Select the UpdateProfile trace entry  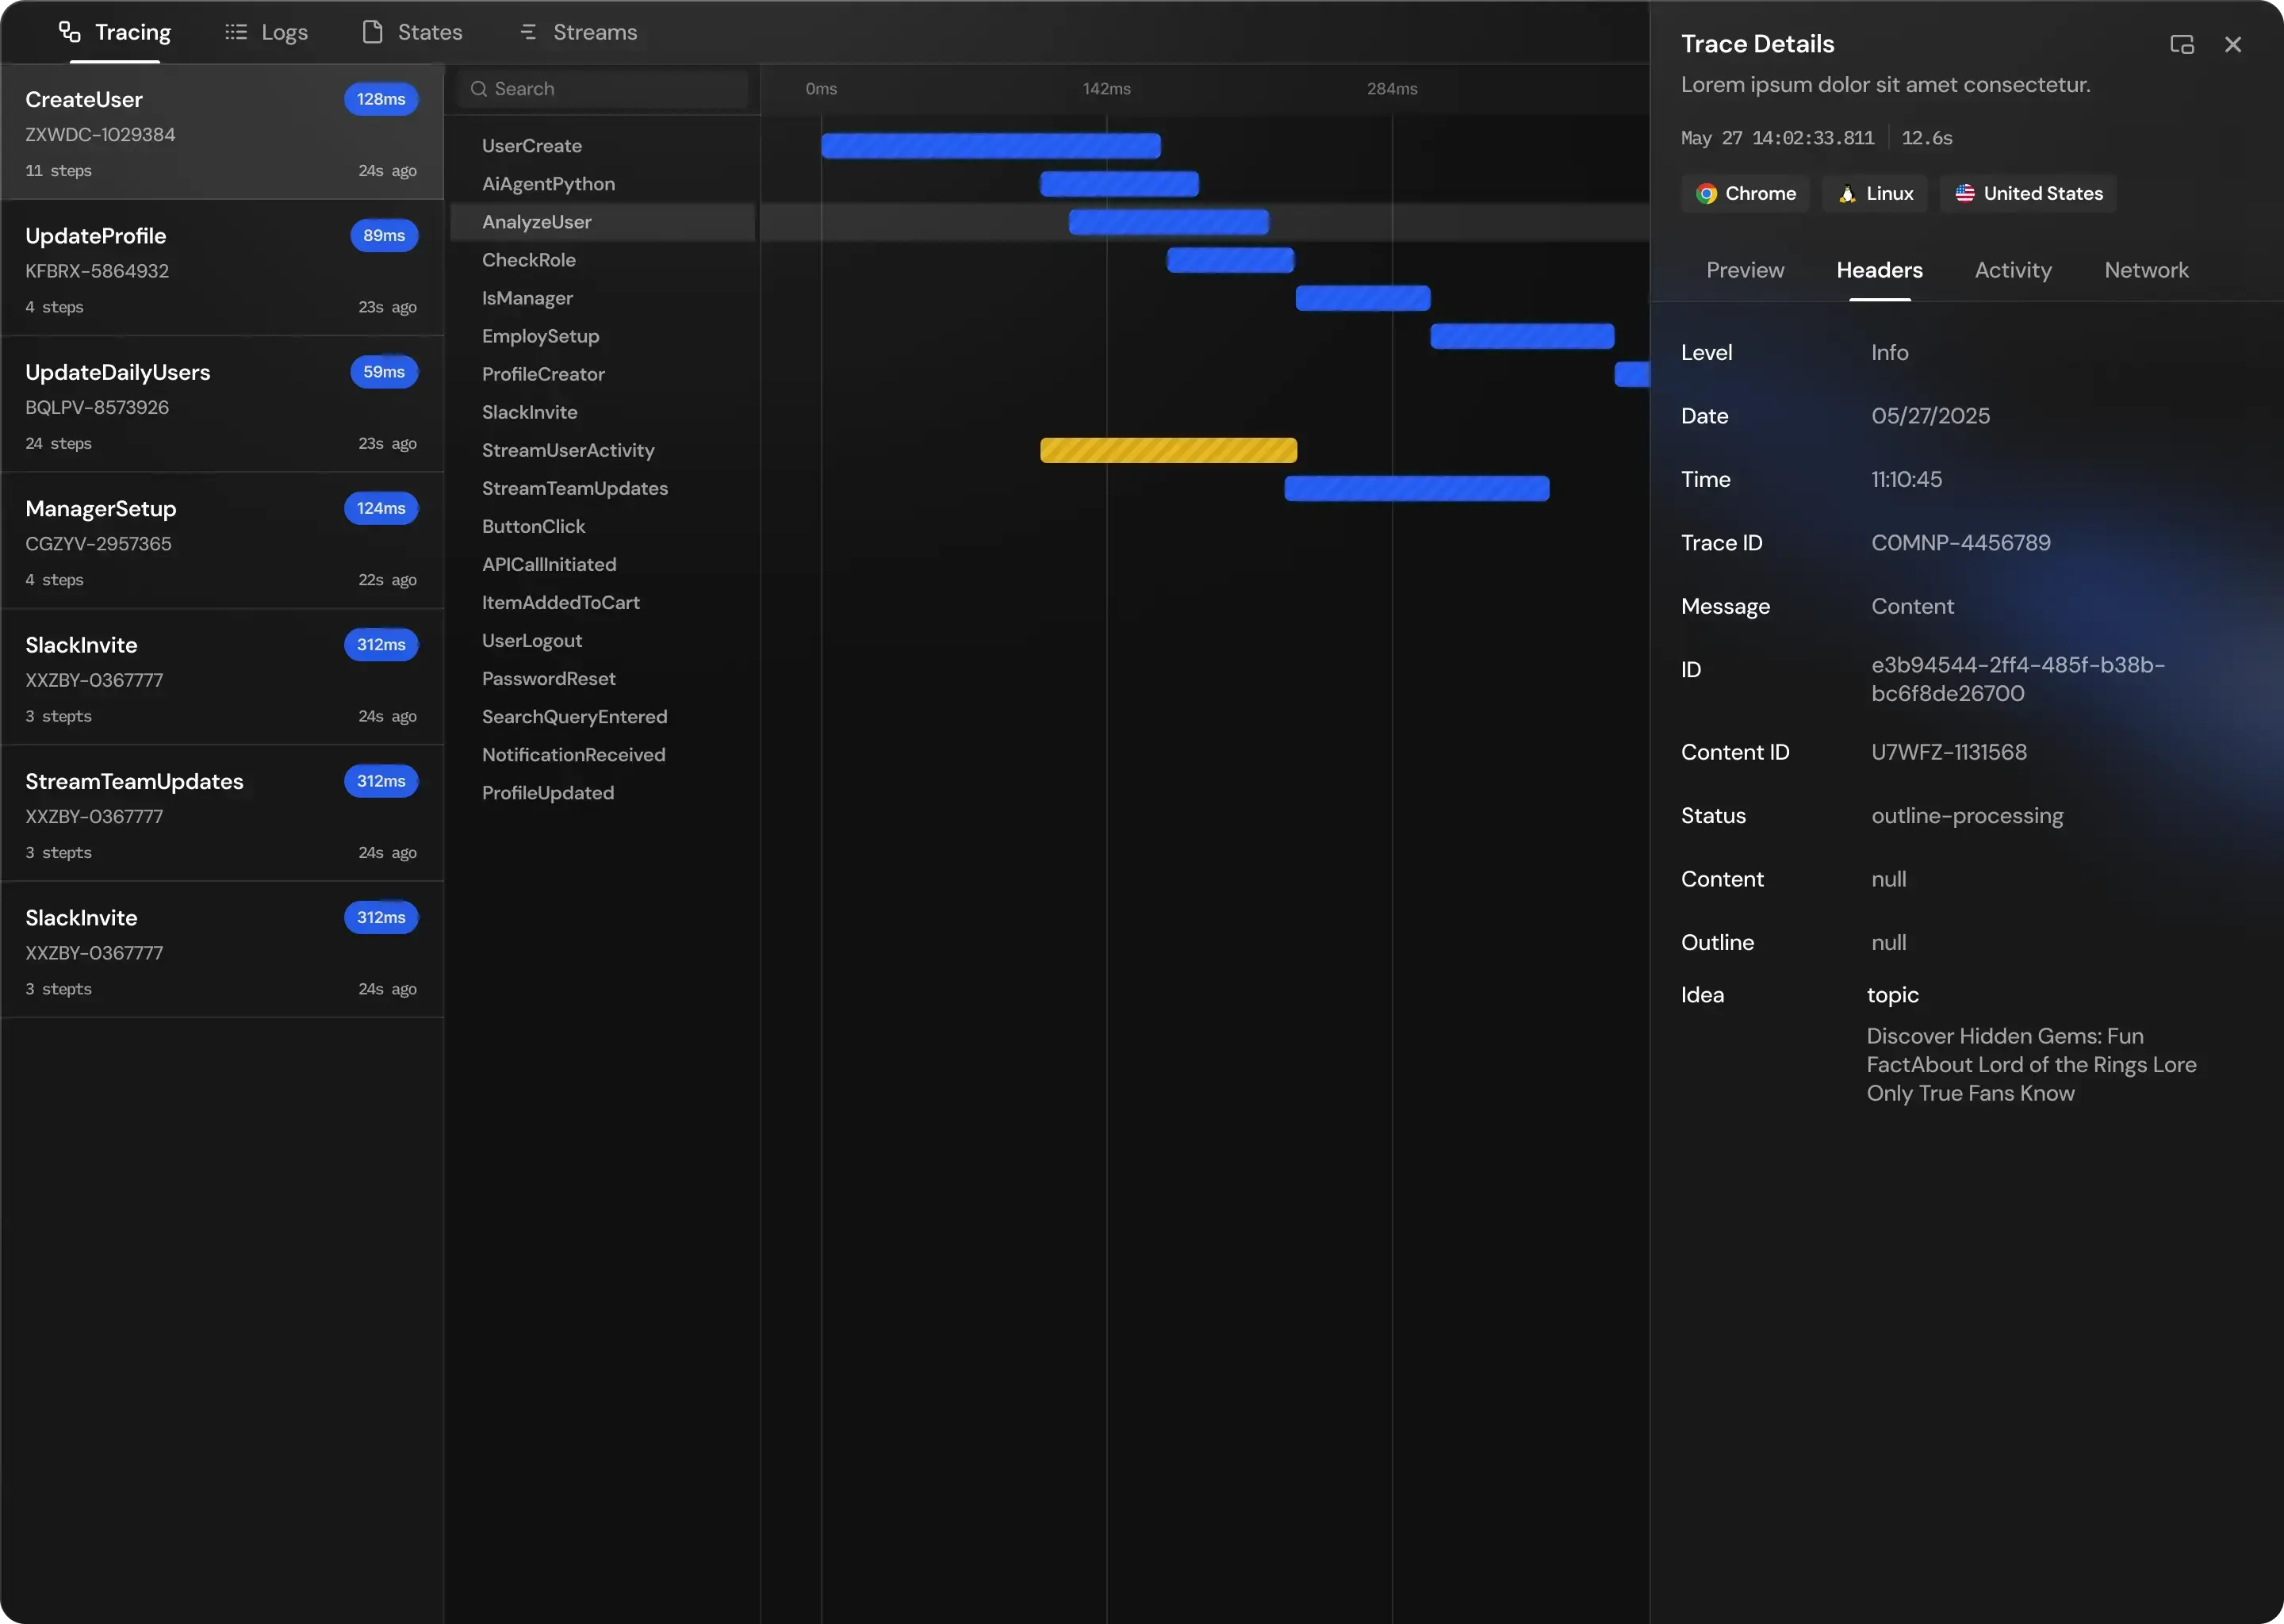click(x=221, y=269)
